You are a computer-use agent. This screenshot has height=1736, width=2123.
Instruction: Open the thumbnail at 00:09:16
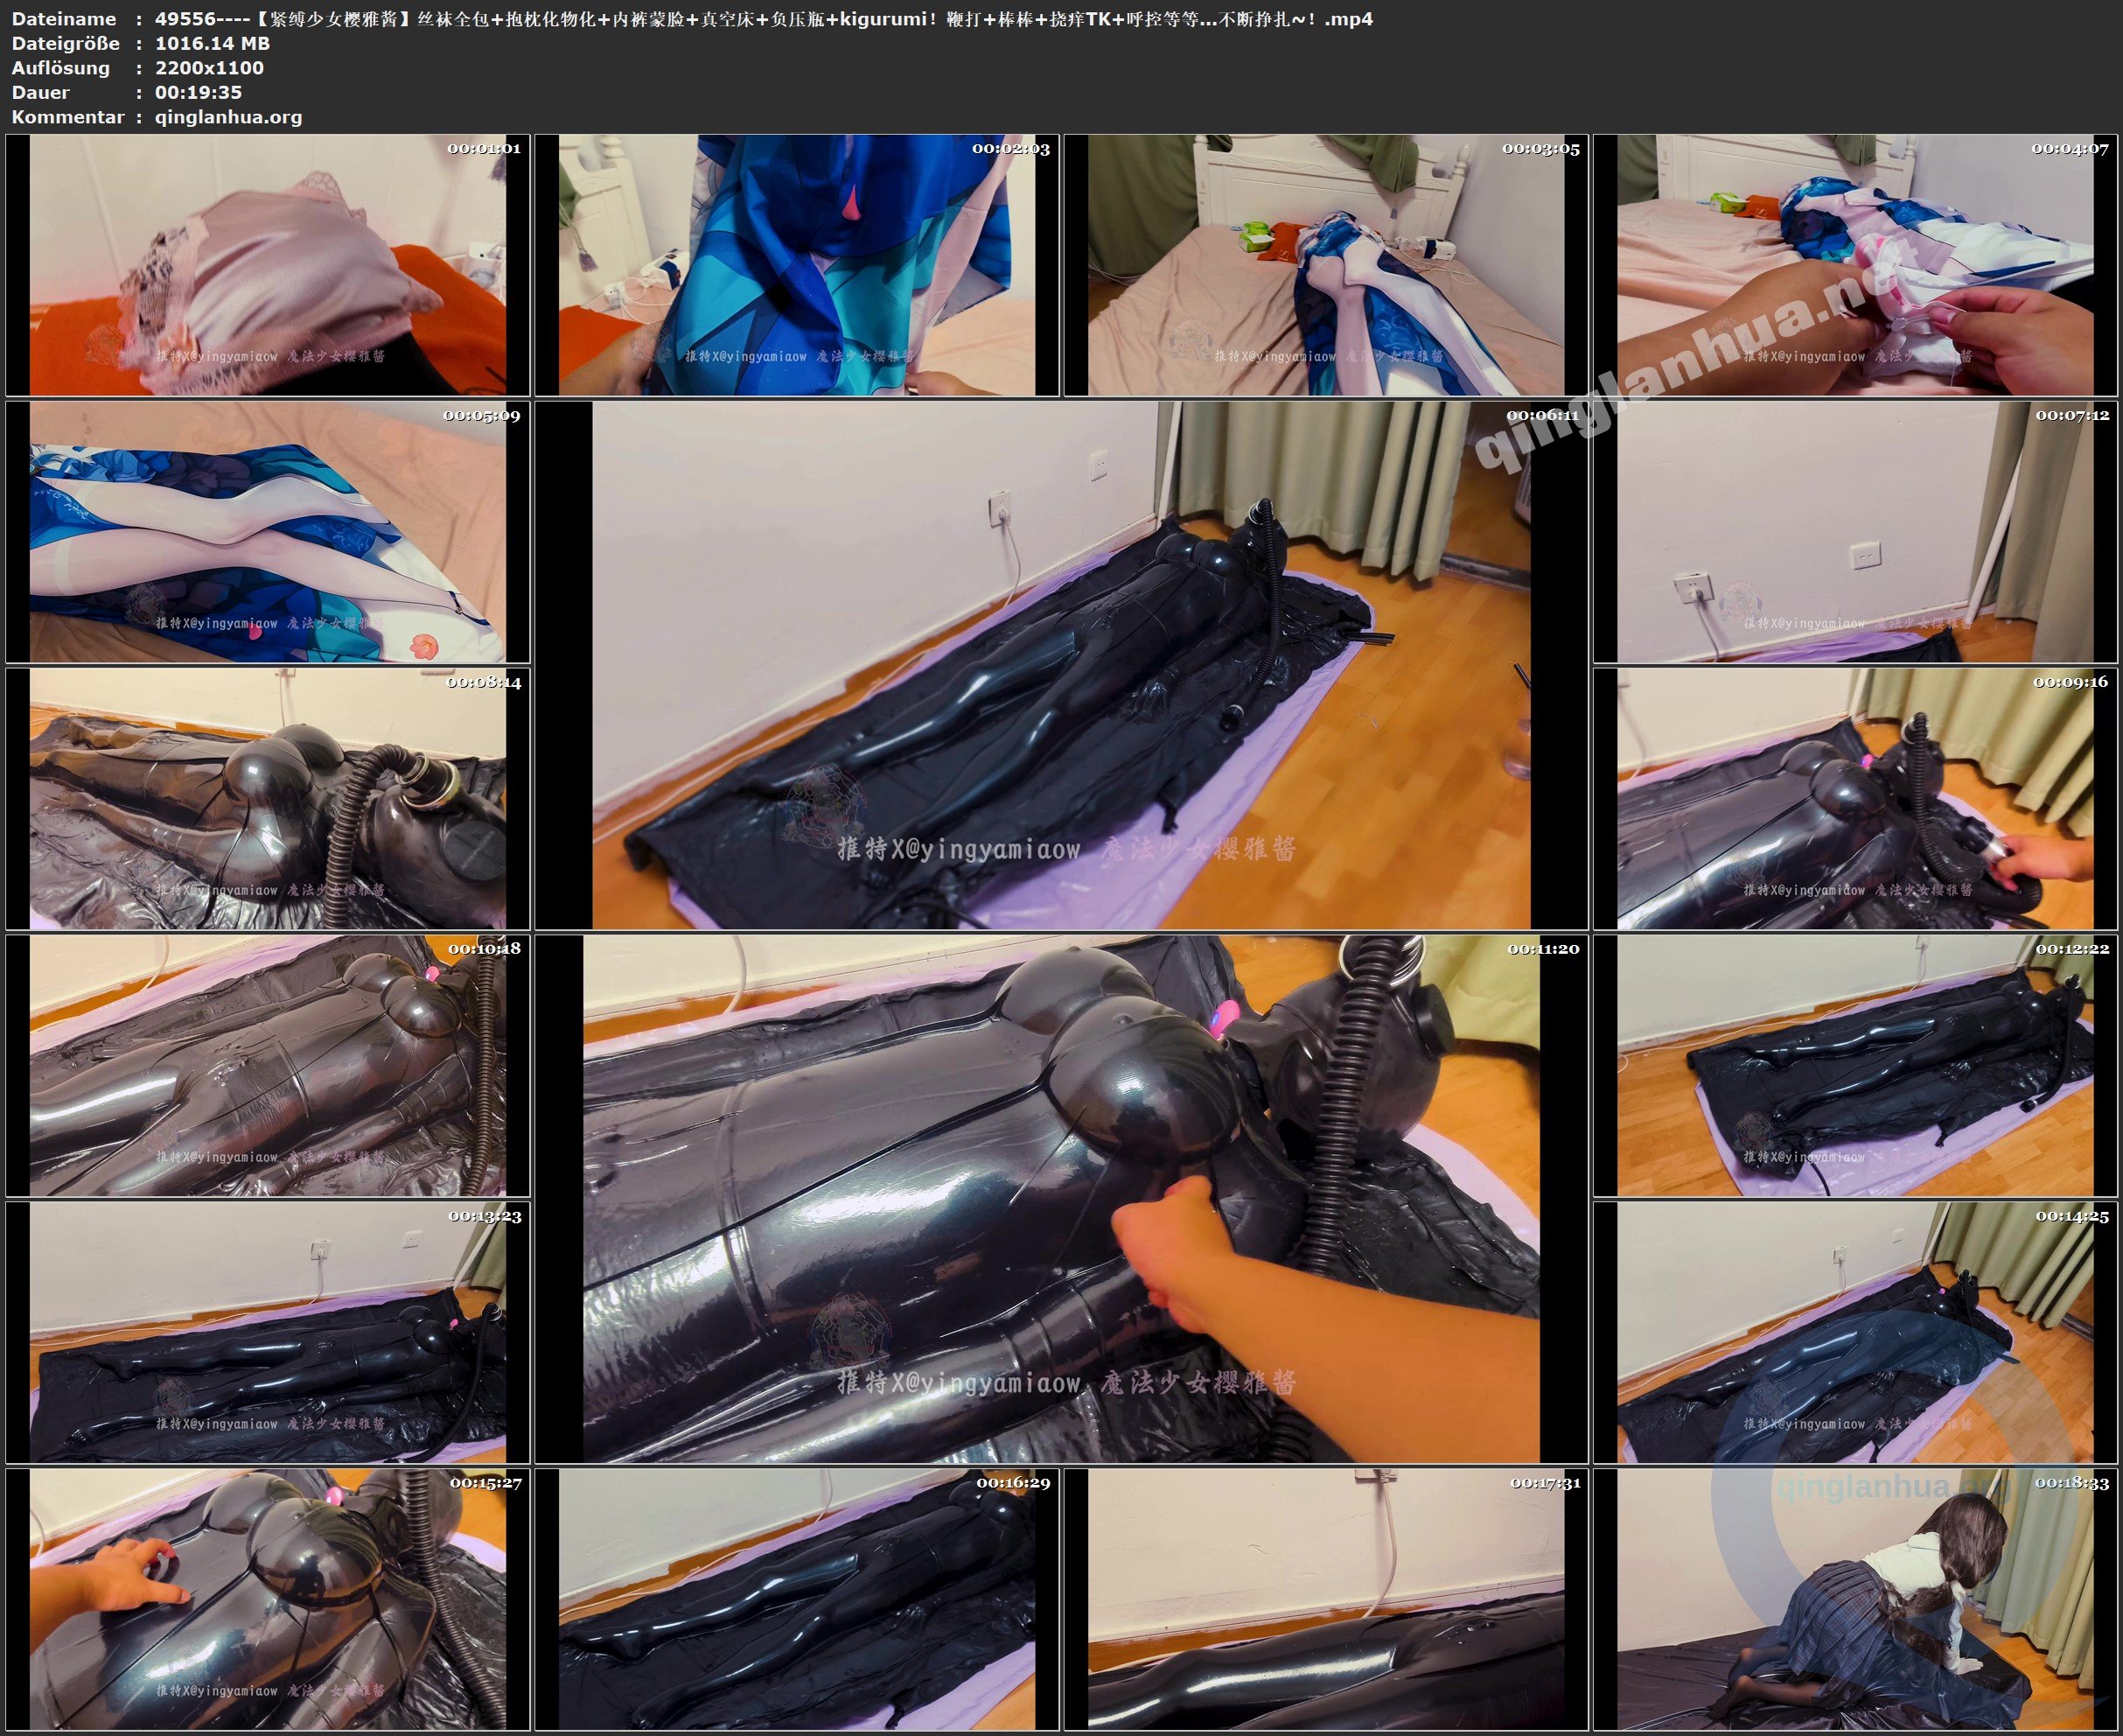coord(1855,799)
